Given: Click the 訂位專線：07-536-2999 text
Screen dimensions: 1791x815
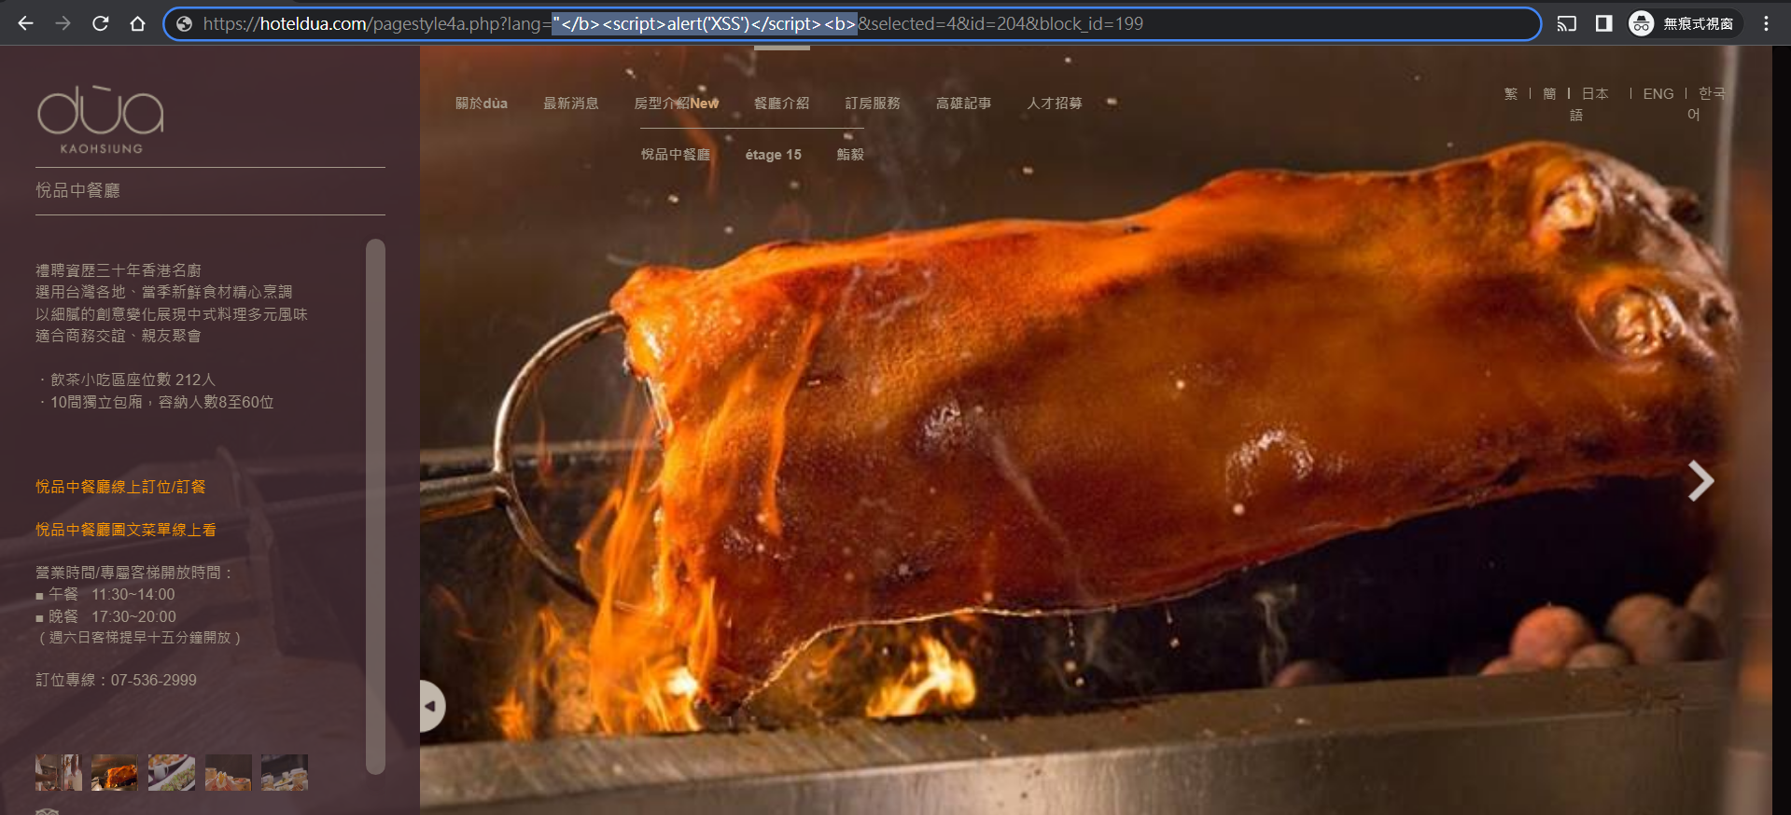Looking at the screenshot, I should coord(116,681).
